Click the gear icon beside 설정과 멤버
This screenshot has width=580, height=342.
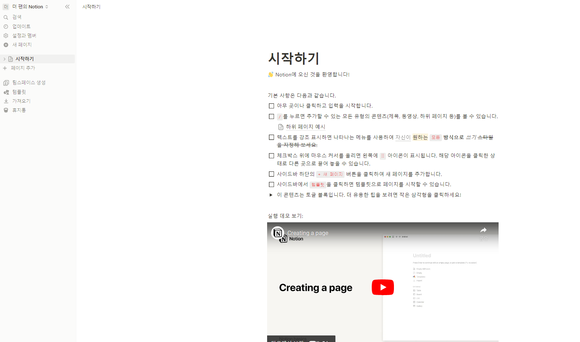click(x=6, y=35)
